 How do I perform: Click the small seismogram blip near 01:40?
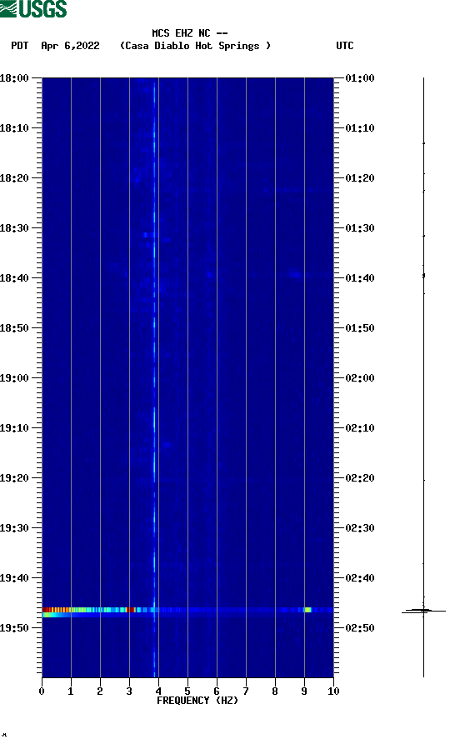click(x=423, y=275)
